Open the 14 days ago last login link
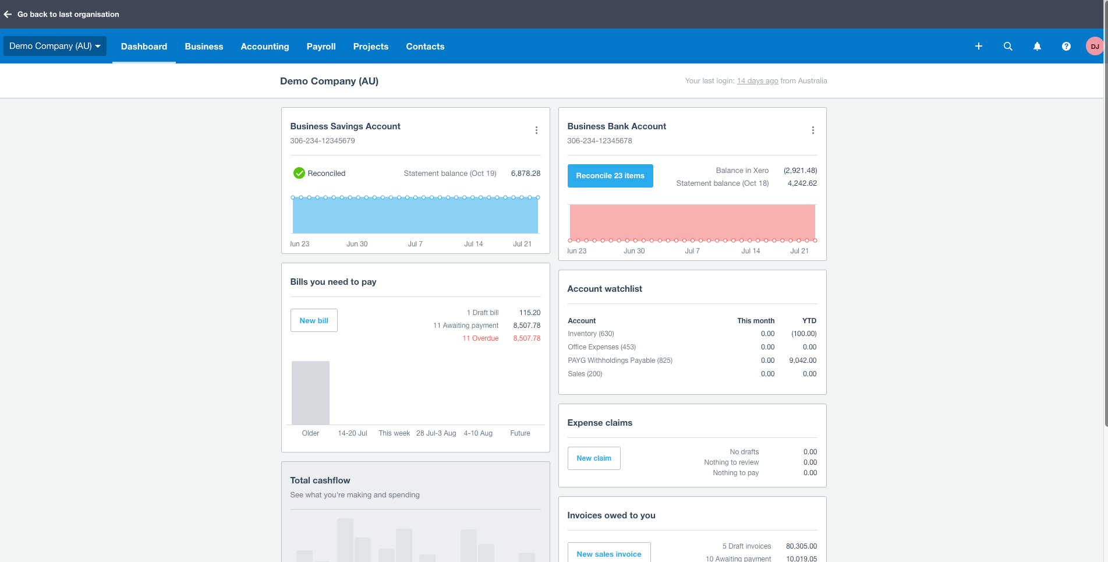Image resolution: width=1108 pixels, height=562 pixels. pyautogui.click(x=757, y=80)
